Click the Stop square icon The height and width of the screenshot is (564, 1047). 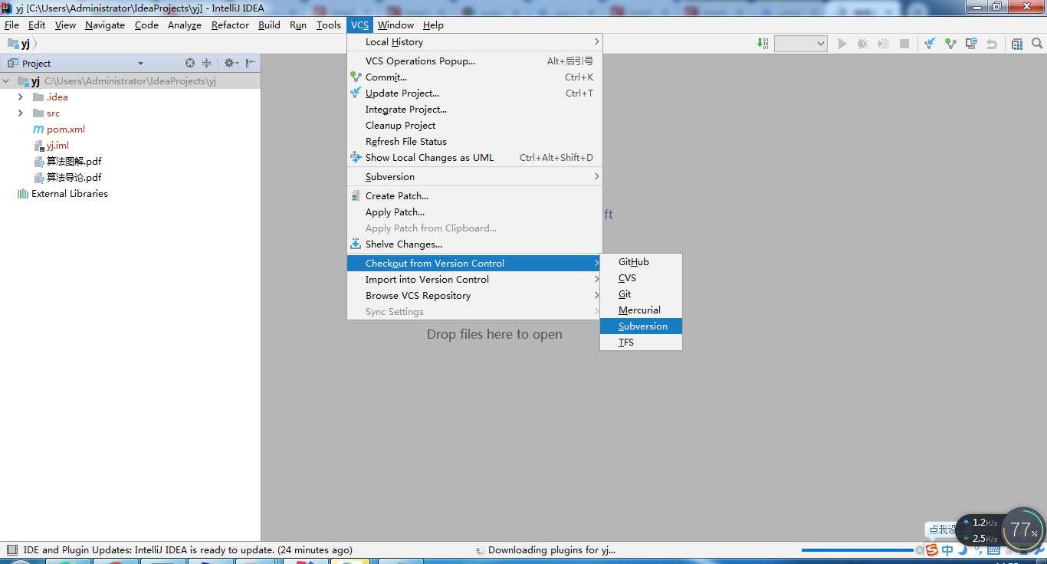click(904, 44)
